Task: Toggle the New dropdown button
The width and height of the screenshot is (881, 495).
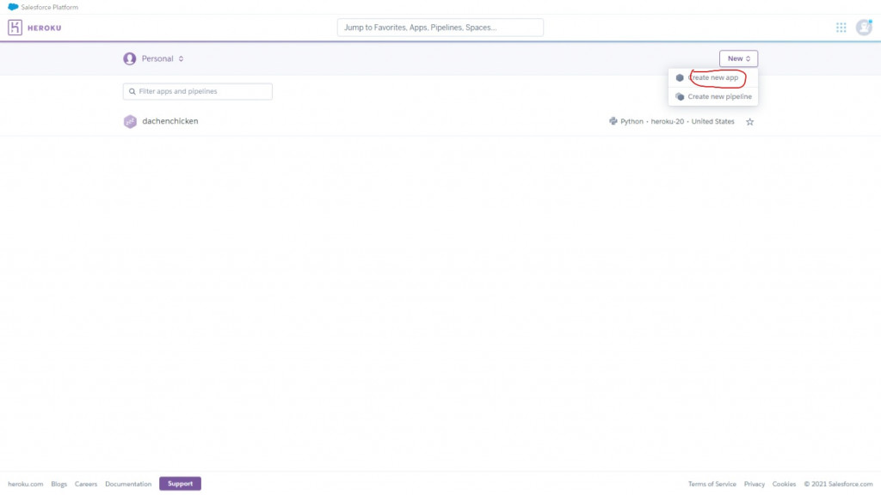Action: click(738, 58)
